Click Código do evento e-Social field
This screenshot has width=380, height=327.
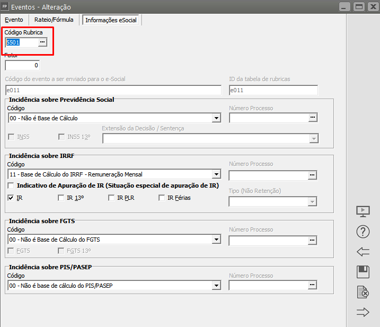point(113,90)
